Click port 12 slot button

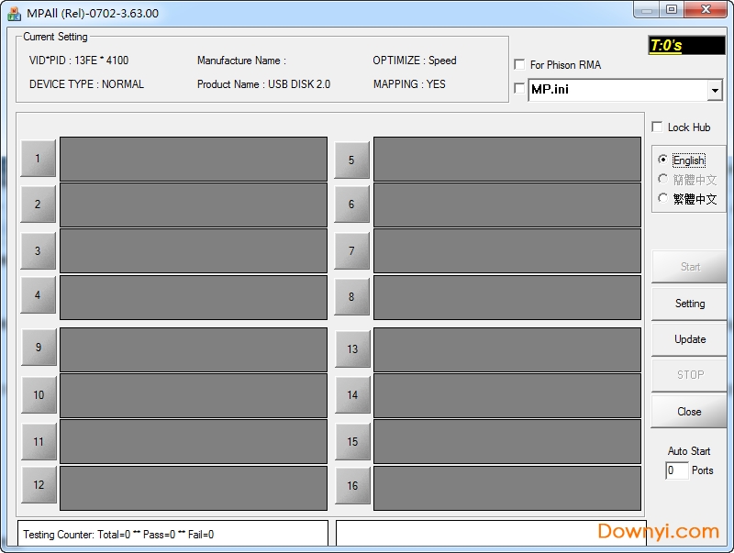click(x=39, y=485)
